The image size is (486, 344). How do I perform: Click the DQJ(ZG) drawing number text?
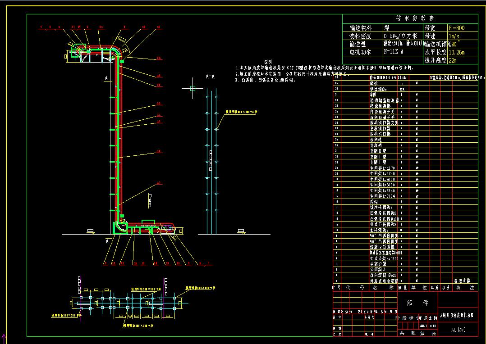(x=458, y=330)
